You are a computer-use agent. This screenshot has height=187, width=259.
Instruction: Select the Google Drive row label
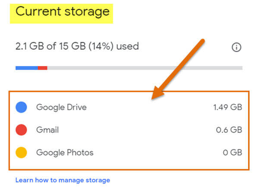pyautogui.click(x=61, y=108)
